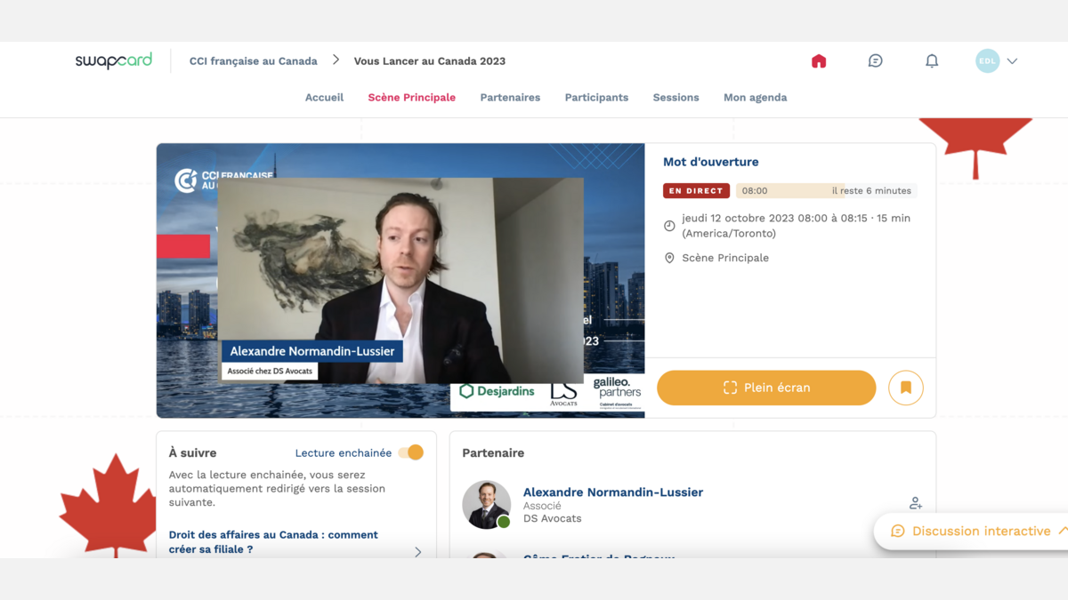Open next session with the chevron arrow
Image resolution: width=1068 pixels, height=600 pixels.
click(x=417, y=552)
